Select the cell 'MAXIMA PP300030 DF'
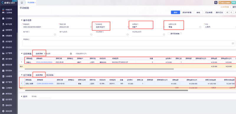Image resolution: width=236 pixels, height=114 pixels. (123, 62)
